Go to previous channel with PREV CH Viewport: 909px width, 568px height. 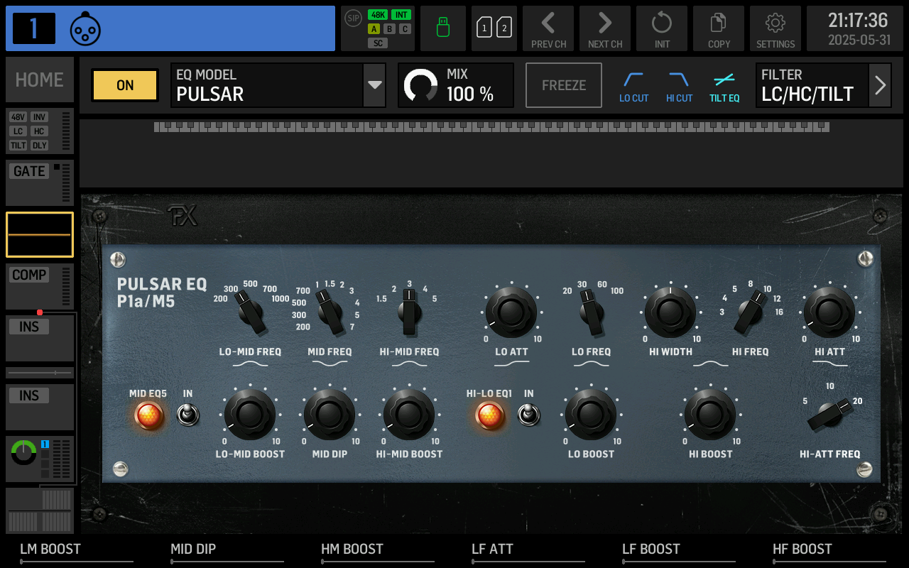[548, 28]
